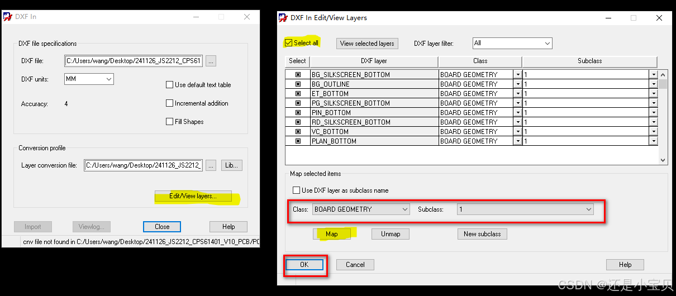Toggle the Select all checkbox
Image resolution: width=676 pixels, height=296 pixels.
(288, 43)
